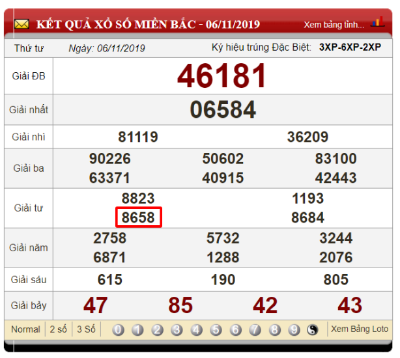
Task: Select digit filter circle 5
Action: (x=216, y=330)
